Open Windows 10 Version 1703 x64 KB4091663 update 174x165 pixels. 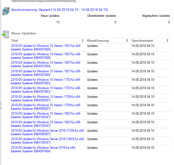pos(46,81)
